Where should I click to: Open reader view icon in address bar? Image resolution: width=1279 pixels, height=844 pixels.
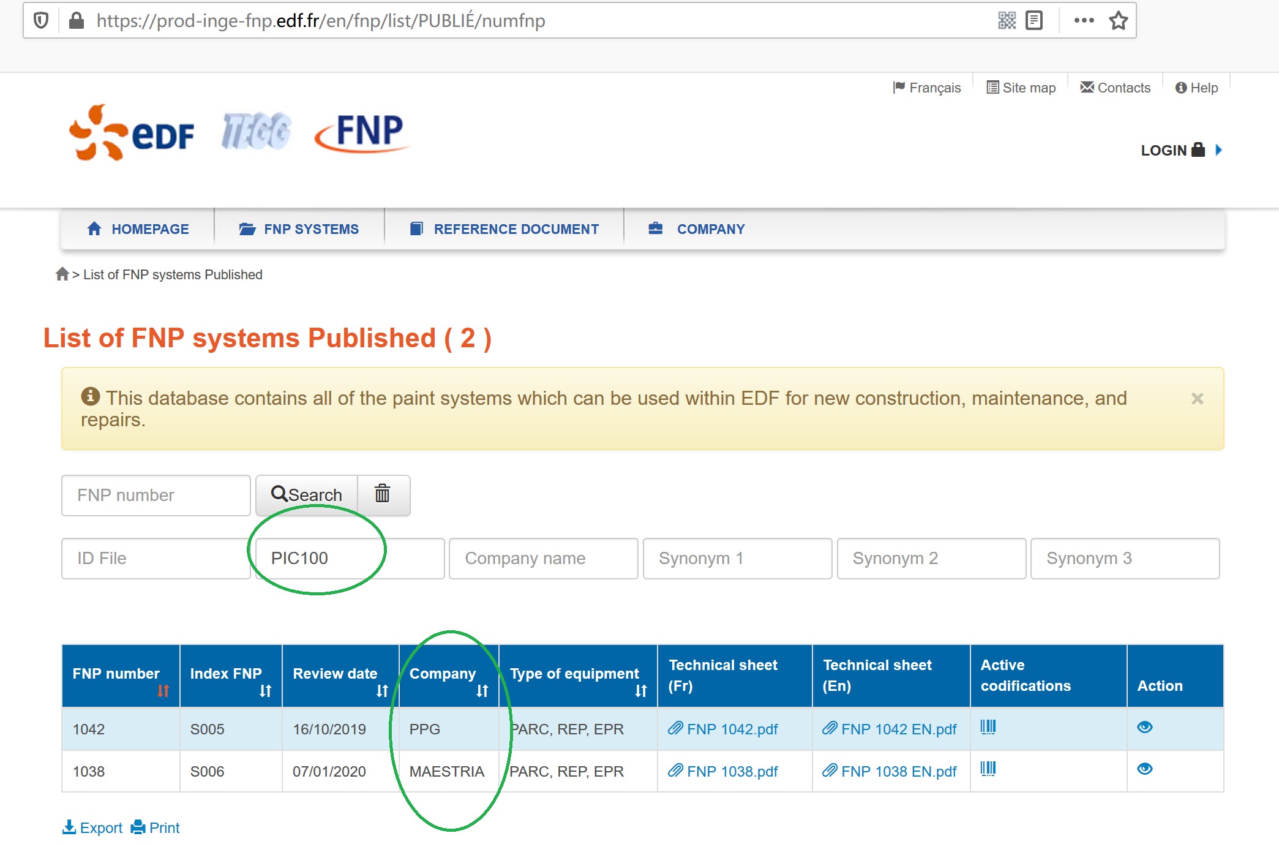(1034, 21)
